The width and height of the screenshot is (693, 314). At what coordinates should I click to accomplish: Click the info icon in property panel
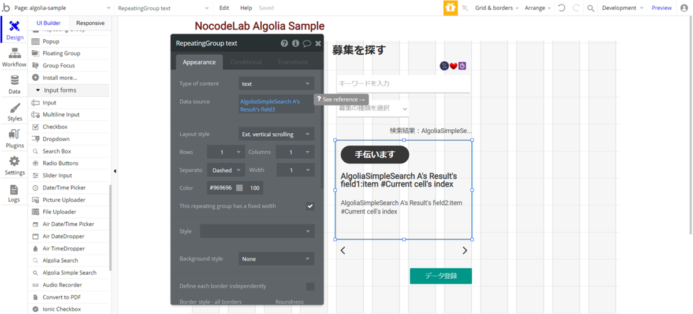[295, 43]
